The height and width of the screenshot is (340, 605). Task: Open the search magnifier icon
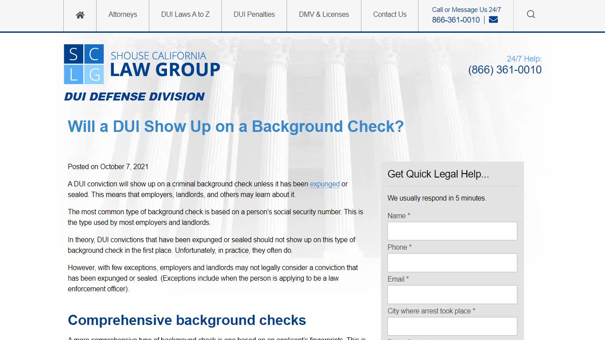point(531,15)
